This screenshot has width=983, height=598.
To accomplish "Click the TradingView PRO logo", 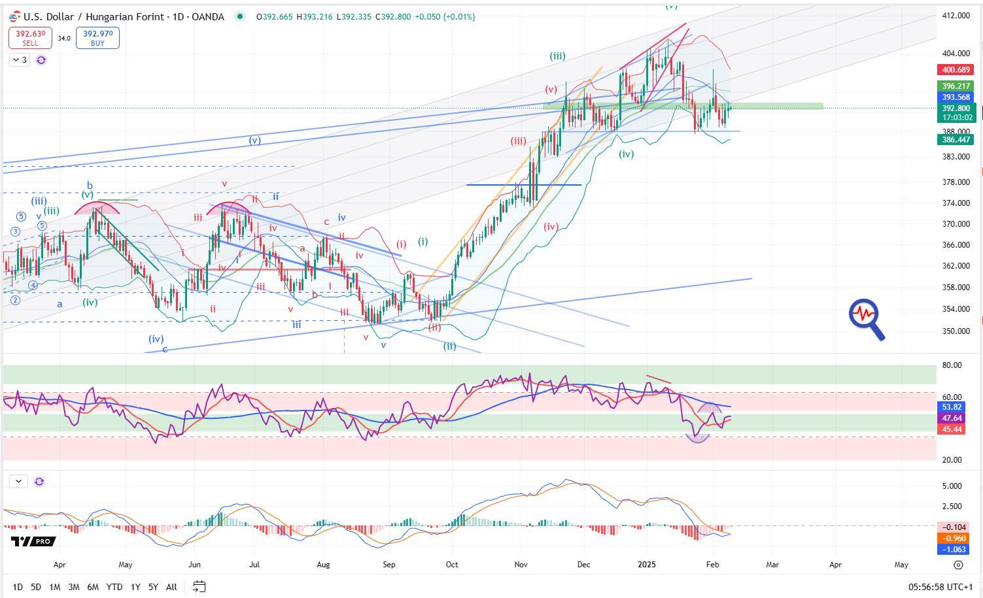I will point(33,541).
